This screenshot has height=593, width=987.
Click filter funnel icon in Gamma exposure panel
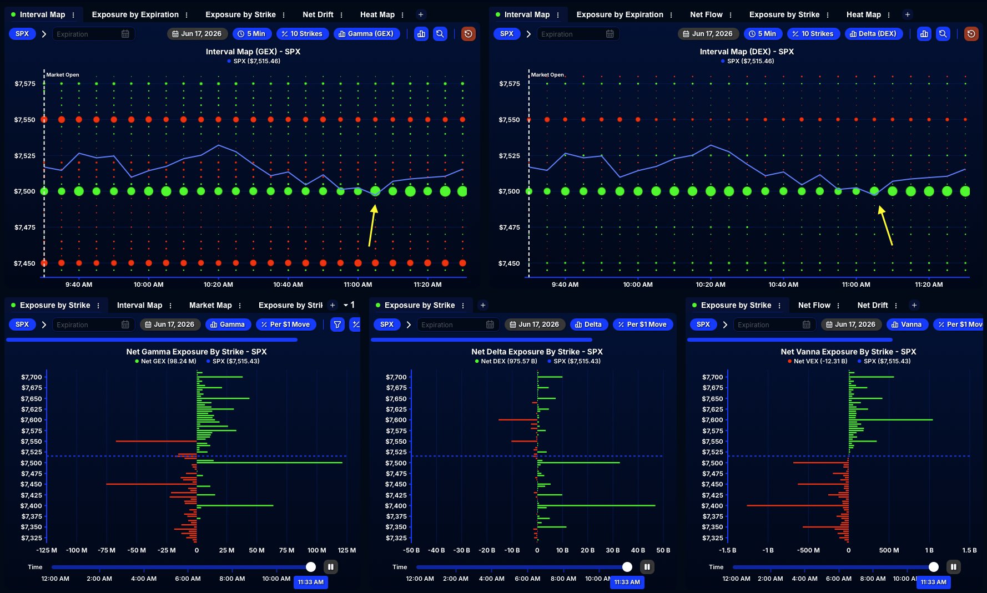pyautogui.click(x=338, y=325)
